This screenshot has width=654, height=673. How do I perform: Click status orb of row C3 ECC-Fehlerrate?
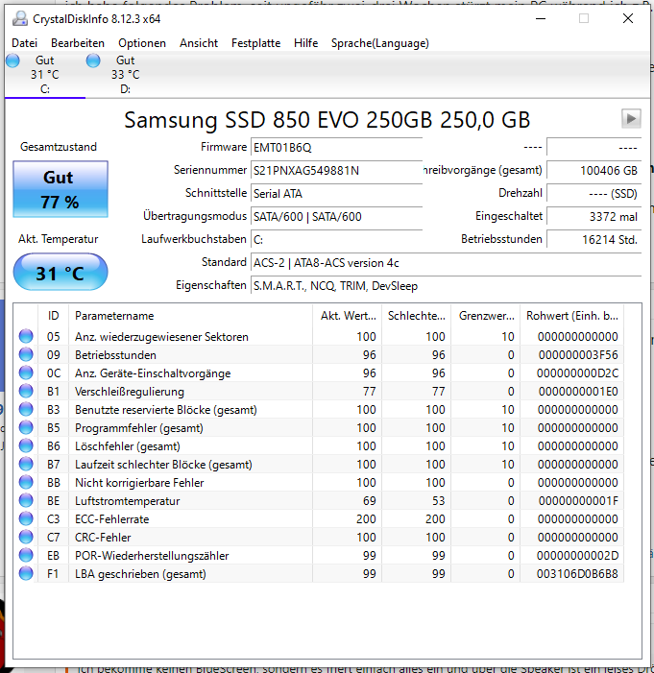[26, 518]
